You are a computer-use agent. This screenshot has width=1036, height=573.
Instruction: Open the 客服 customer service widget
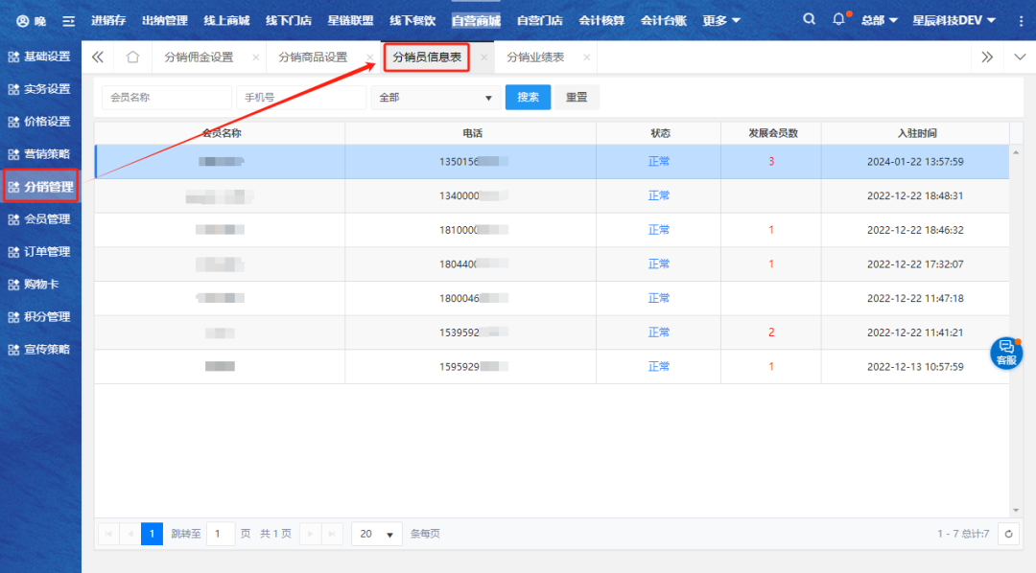(1006, 353)
